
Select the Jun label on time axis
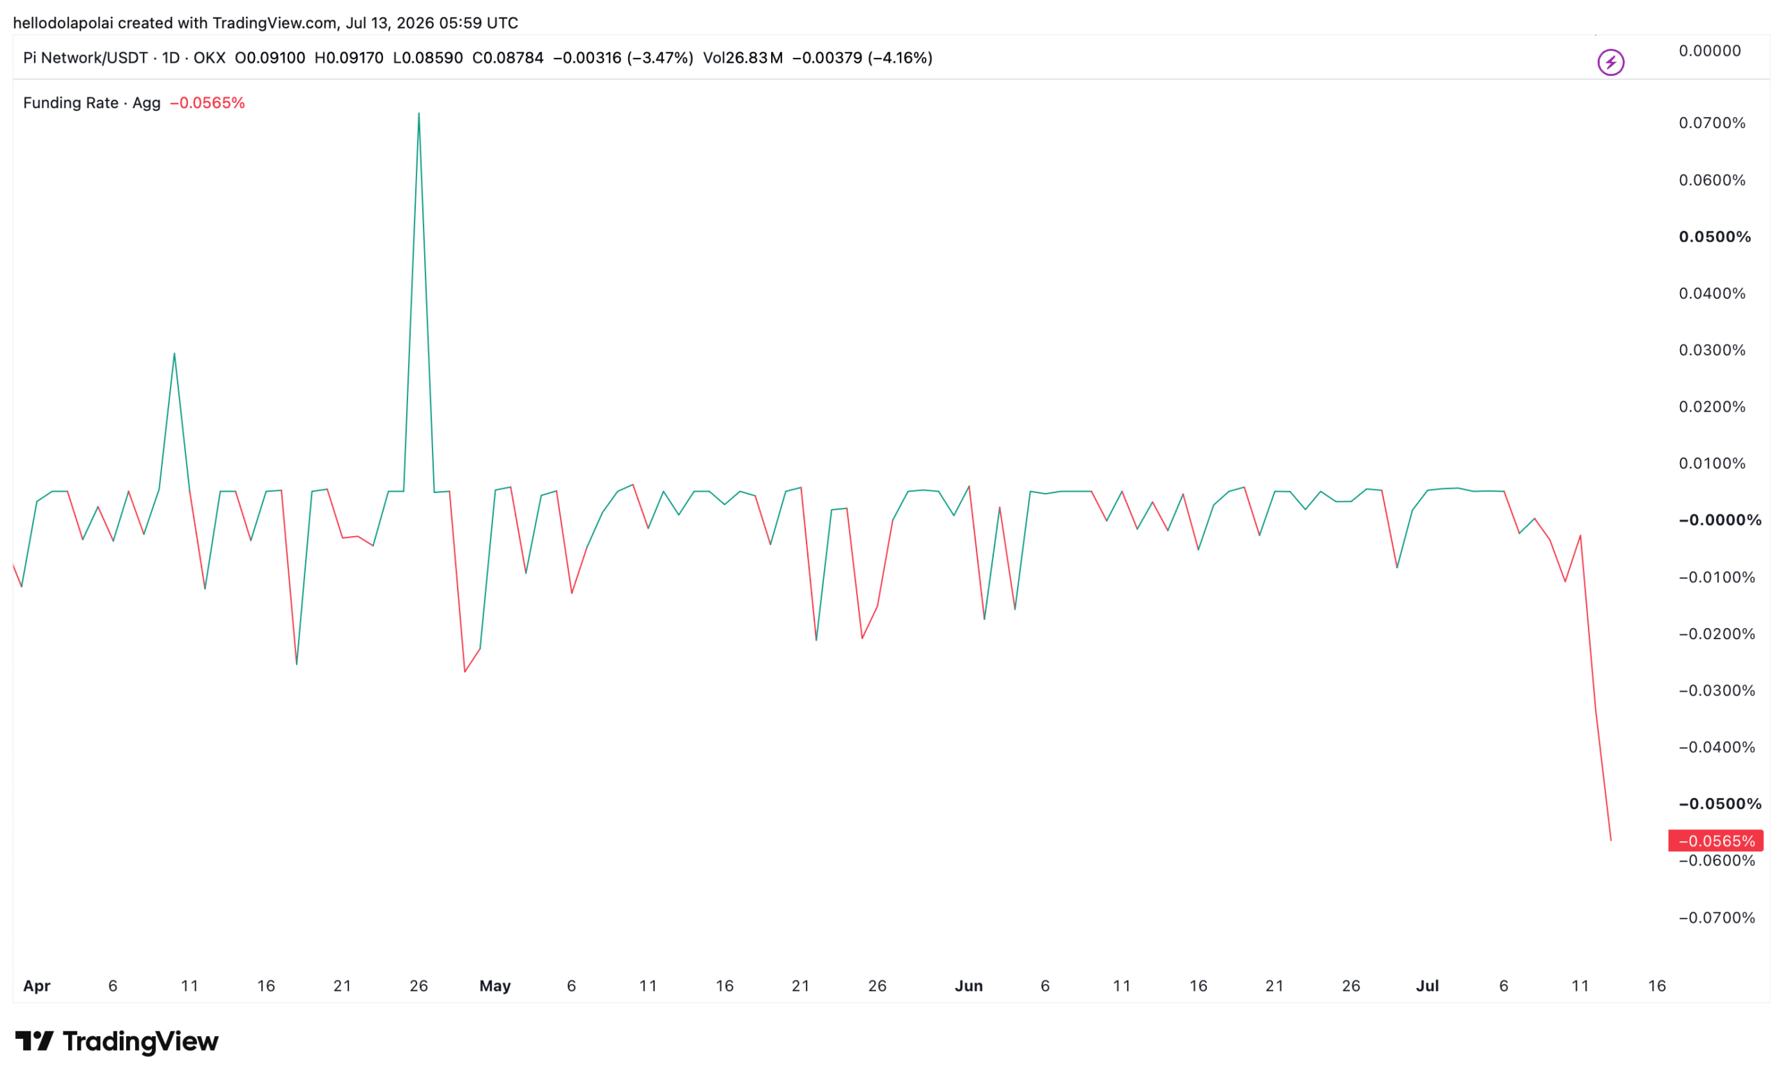coord(969,986)
